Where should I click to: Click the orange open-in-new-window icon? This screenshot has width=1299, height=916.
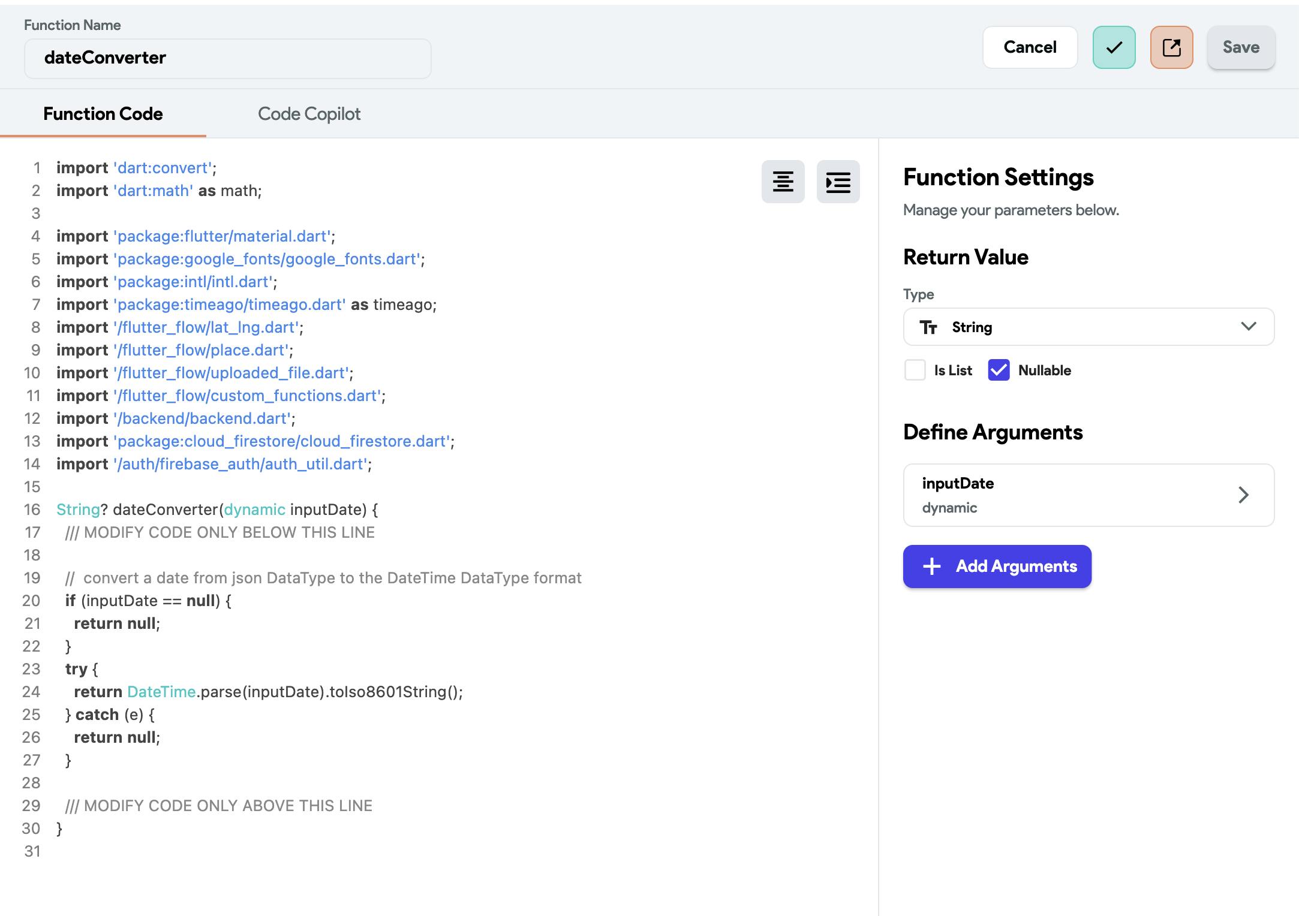coord(1171,47)
